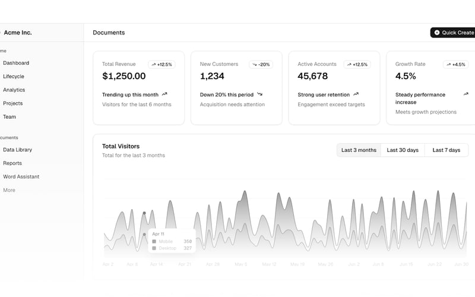Click the Mobile legend swatch in tooltip
475x297 pixels.
[x=154, y=242]
